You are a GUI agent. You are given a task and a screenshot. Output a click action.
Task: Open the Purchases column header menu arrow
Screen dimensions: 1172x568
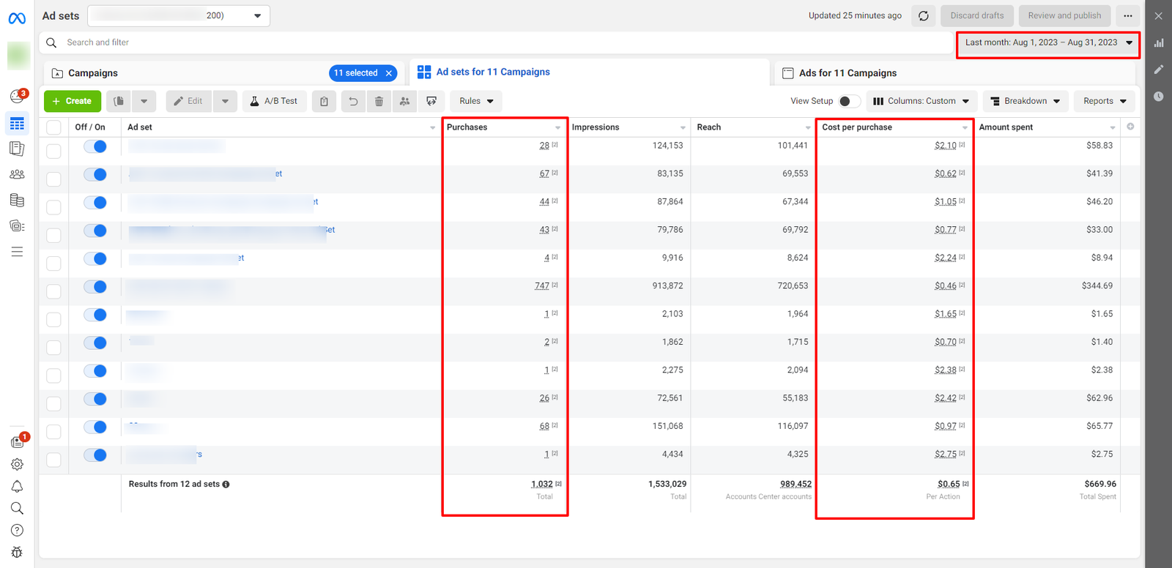(557, 127)
